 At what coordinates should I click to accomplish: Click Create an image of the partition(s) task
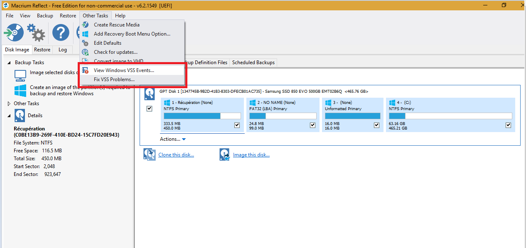point(80,90)
